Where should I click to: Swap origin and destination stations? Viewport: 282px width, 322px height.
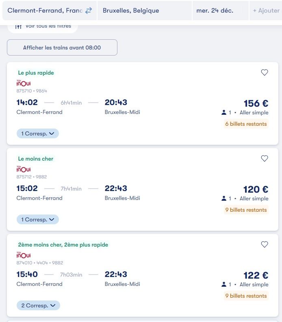coord(89,11)
